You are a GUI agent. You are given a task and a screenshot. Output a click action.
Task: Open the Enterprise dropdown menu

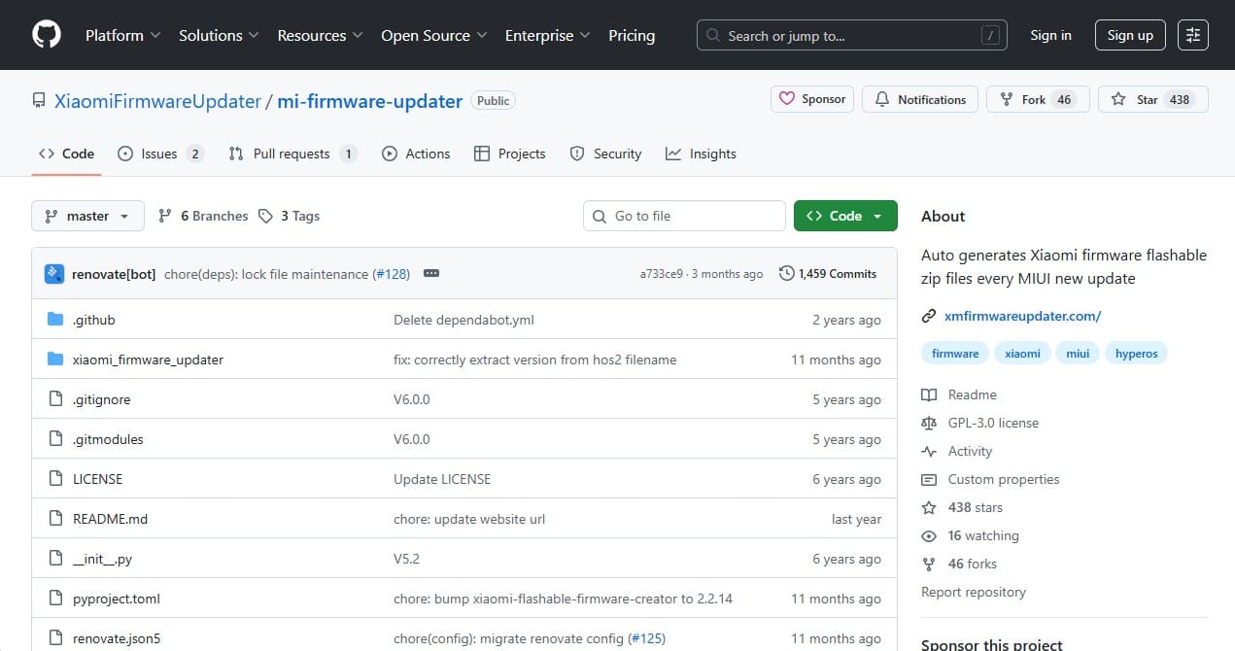click(x=547, y=35)
